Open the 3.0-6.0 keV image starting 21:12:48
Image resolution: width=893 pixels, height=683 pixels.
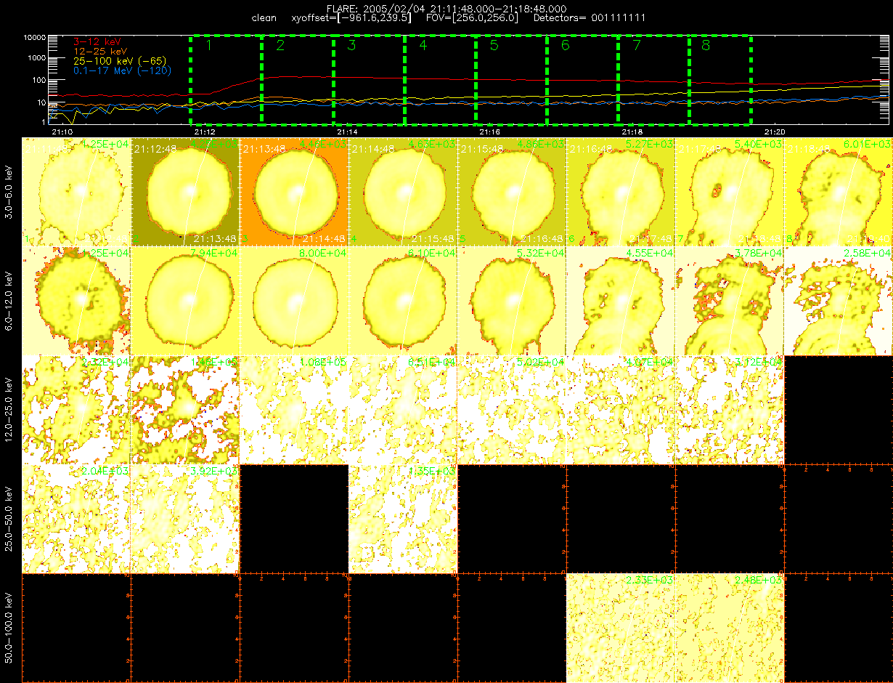coord(185,190)
